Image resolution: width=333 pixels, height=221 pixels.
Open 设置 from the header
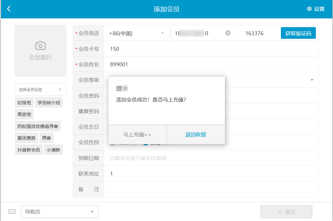pyautogui.click(x=316, y=9)
